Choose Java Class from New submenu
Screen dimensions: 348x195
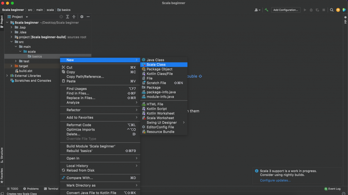164,60
